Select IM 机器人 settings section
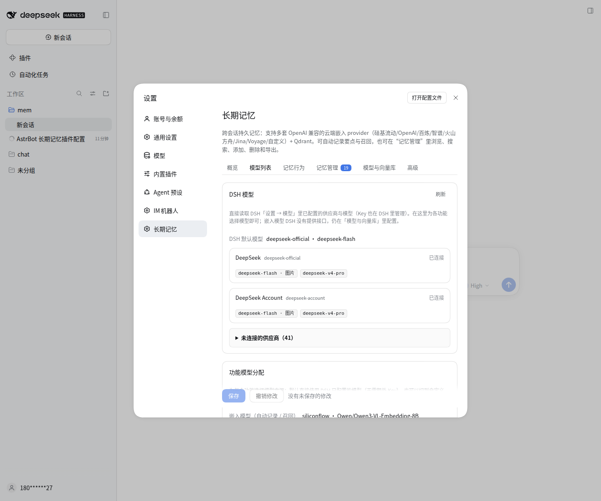The width and height of the screenshot is (601, 501). click(x=173, y=211)
